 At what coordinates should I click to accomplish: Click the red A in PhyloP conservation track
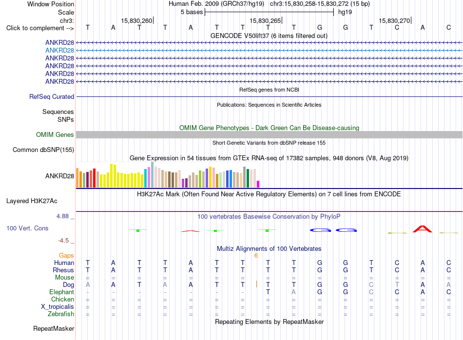coord(422,229)
